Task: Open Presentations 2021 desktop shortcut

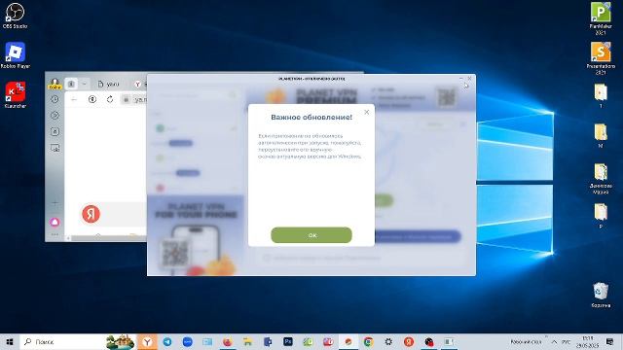Action: [x=601, y=58]
